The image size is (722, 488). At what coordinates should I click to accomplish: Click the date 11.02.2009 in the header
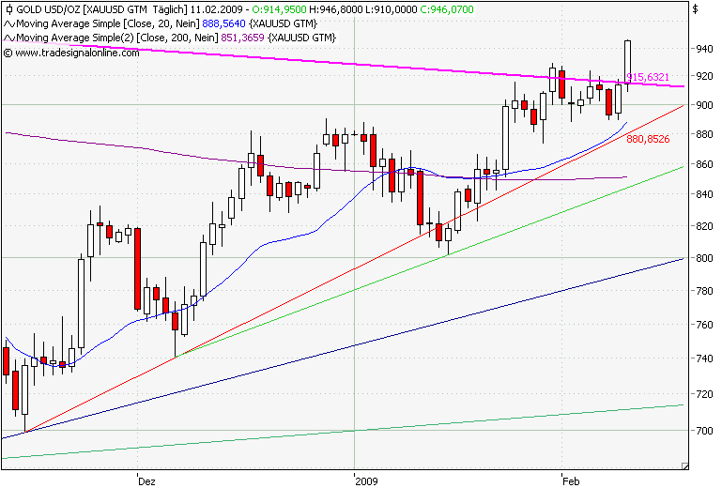(217, 9)
